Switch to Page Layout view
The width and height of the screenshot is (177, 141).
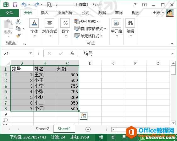tap(113, 137)
